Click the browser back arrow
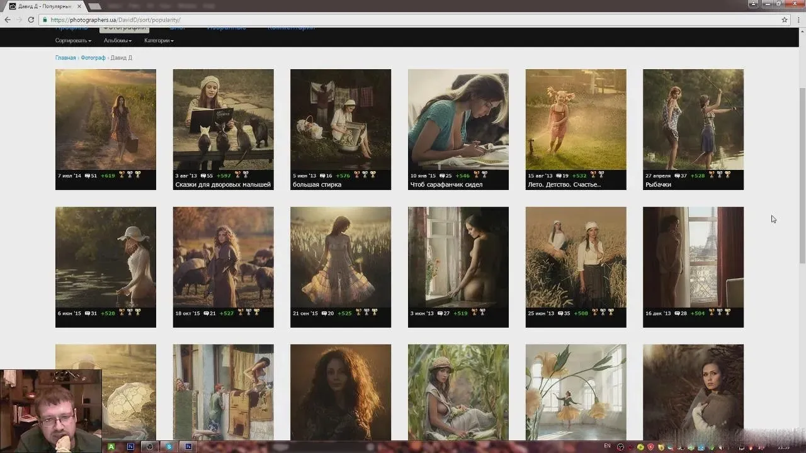806x453 pixels. coord(7,20)
